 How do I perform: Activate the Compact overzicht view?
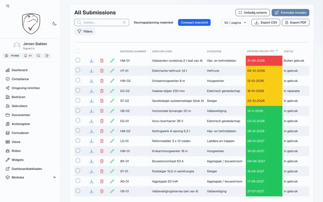[x=194, y=23]
